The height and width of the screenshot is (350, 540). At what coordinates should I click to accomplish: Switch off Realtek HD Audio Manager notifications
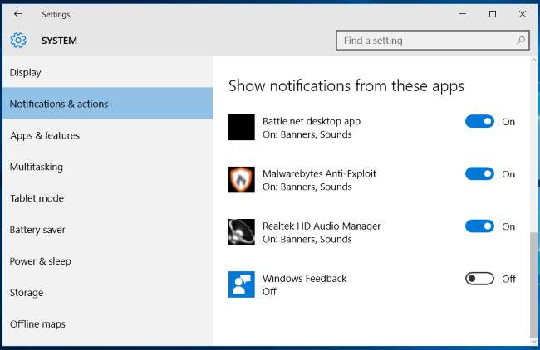point(479,226)
